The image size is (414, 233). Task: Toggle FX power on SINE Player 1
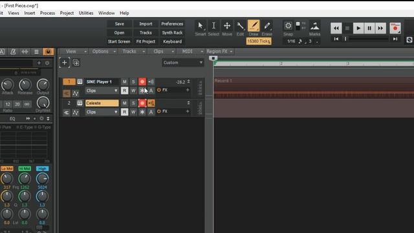158,90
